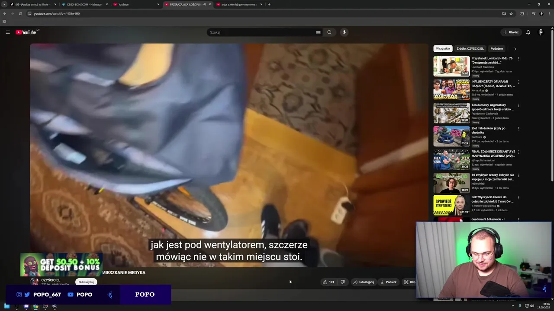Go back with the browser back arrow

click(5, 13)
